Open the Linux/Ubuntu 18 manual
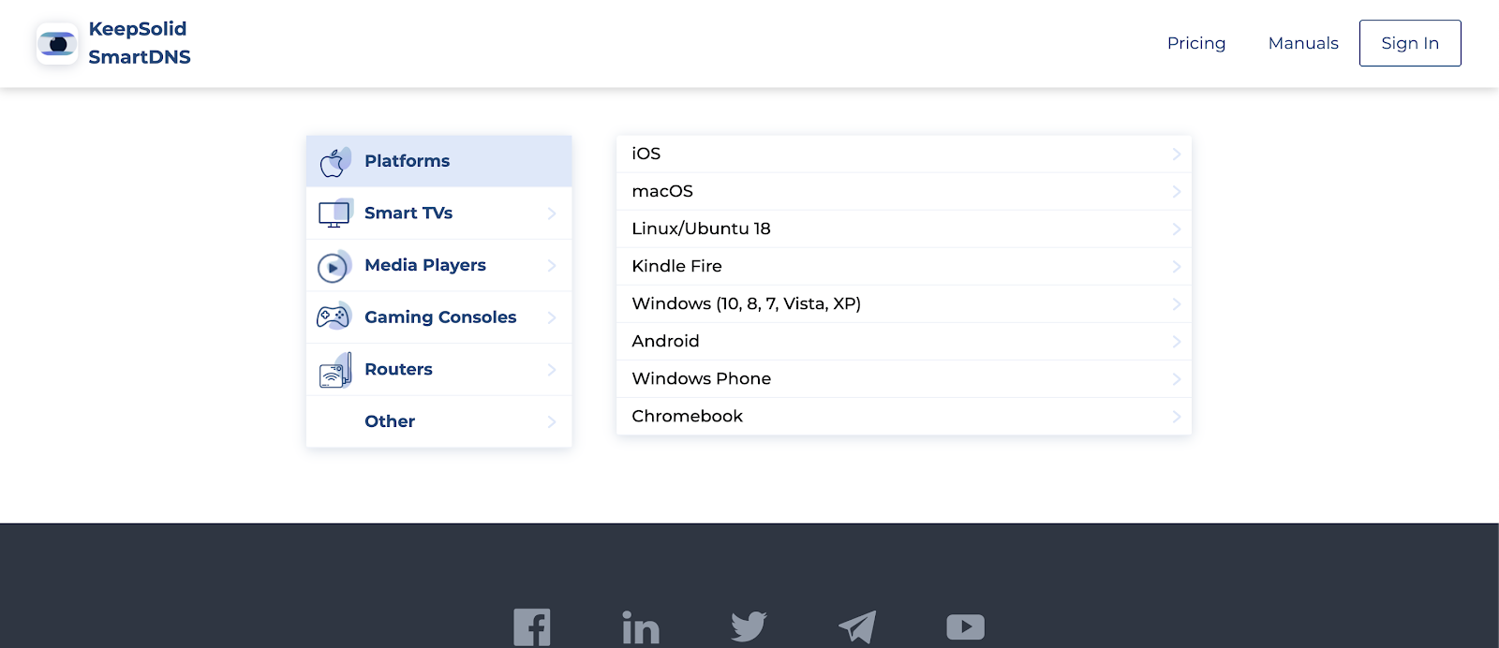The width and height of the screenshot is (1499, 648). [x=904, y=228]
